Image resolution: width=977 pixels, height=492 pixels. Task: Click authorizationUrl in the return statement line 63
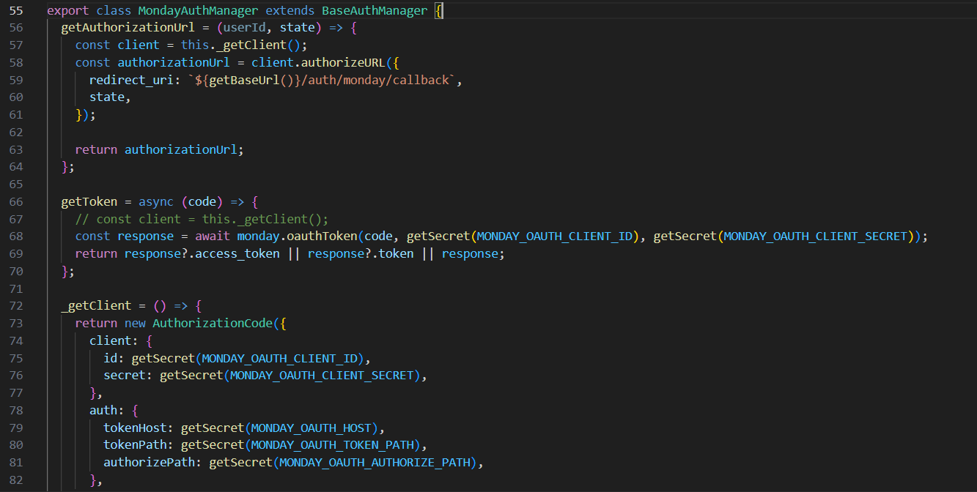[x=180, y=149]
